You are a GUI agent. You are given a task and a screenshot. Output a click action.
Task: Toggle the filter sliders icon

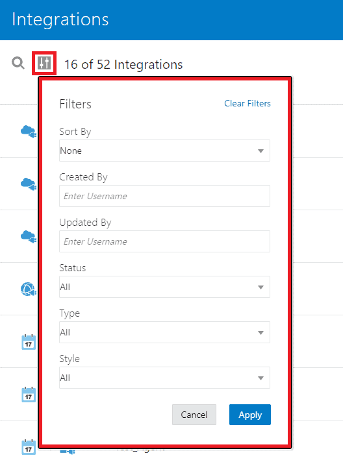coord(44,63)
